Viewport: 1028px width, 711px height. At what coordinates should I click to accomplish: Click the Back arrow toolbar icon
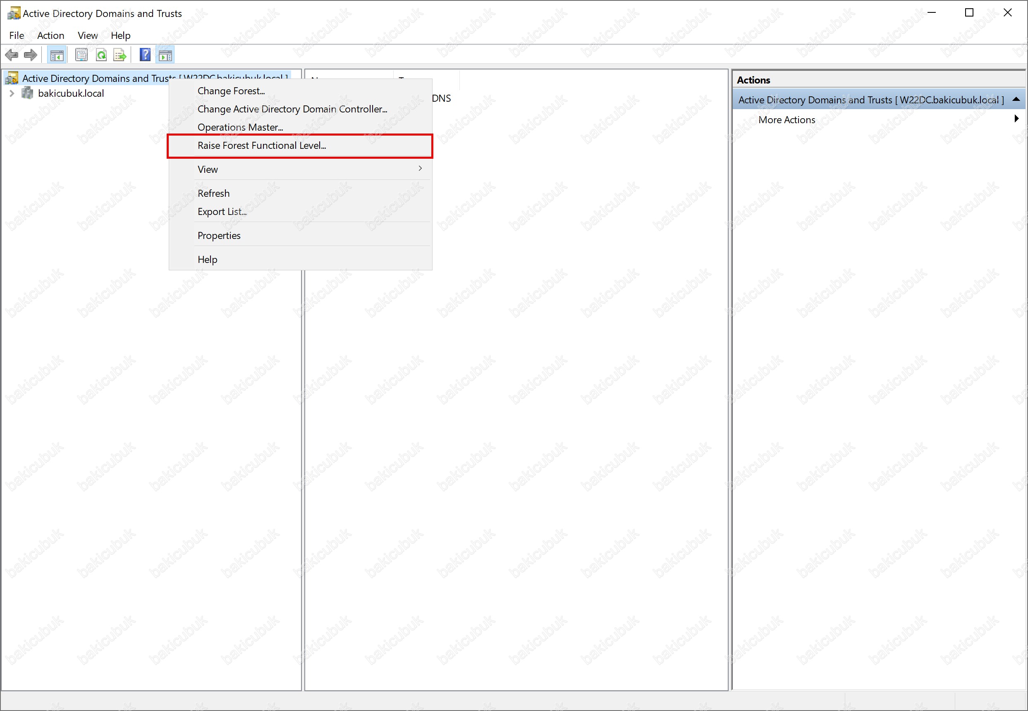(12, 55)
